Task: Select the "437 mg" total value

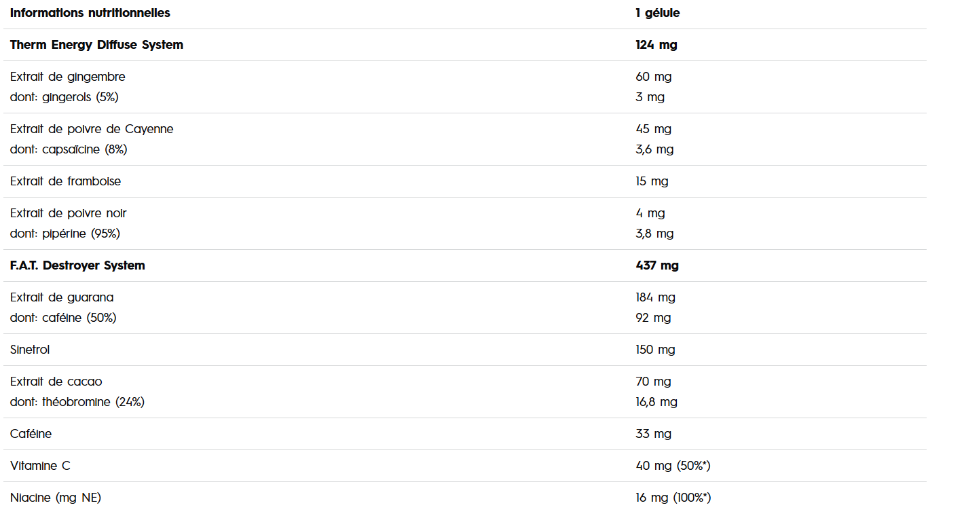Action: 656,265
